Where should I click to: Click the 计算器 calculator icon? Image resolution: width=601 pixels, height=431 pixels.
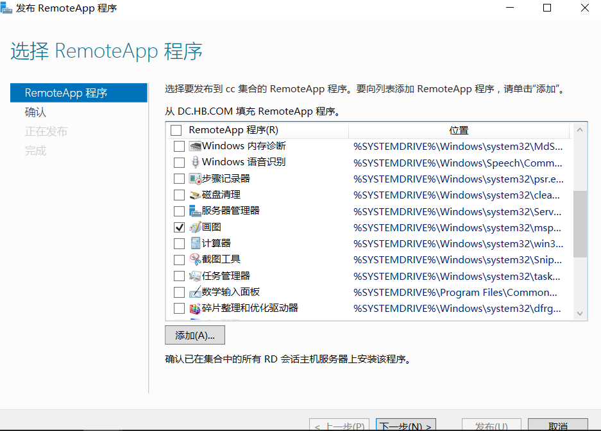coord(195,243)
